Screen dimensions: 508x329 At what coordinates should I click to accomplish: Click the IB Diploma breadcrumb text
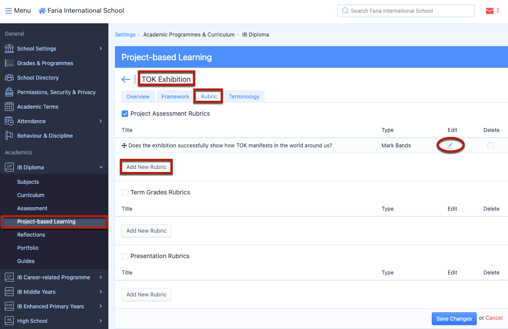(x=256, y=35)
